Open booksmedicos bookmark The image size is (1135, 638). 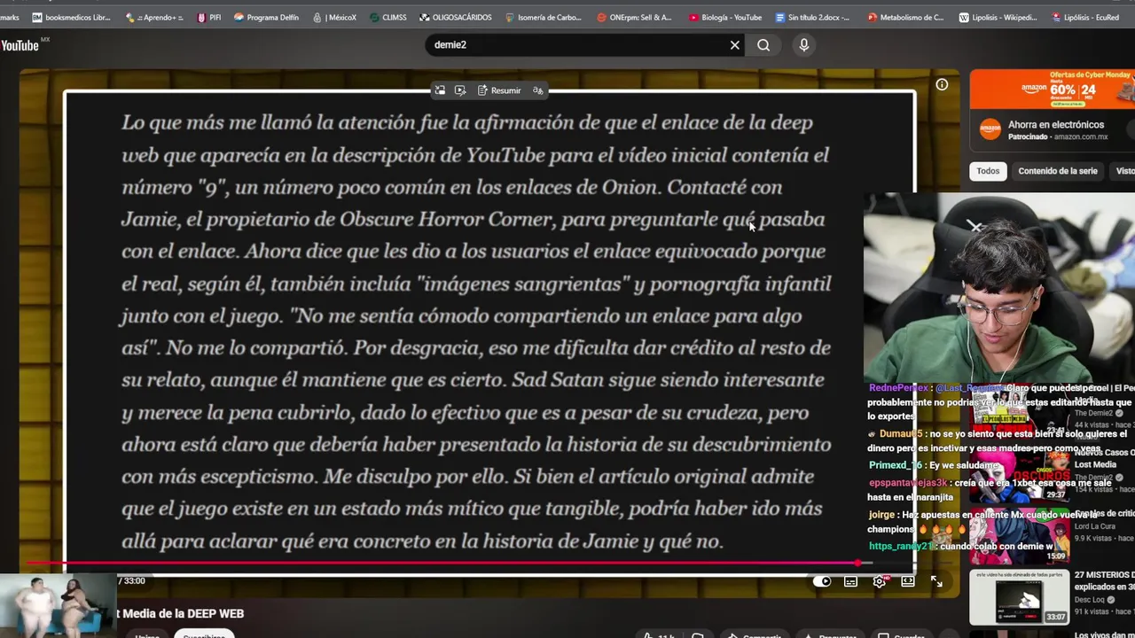tap(71, 17)
